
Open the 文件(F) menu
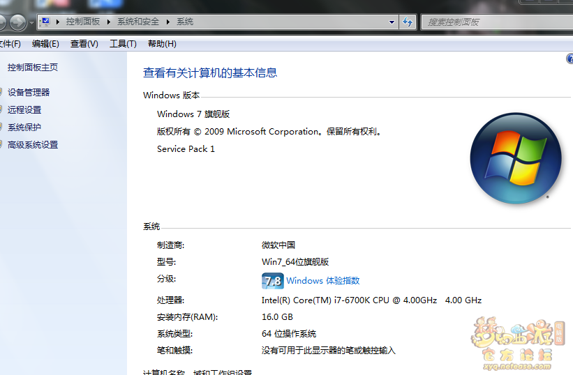point(10,44)
